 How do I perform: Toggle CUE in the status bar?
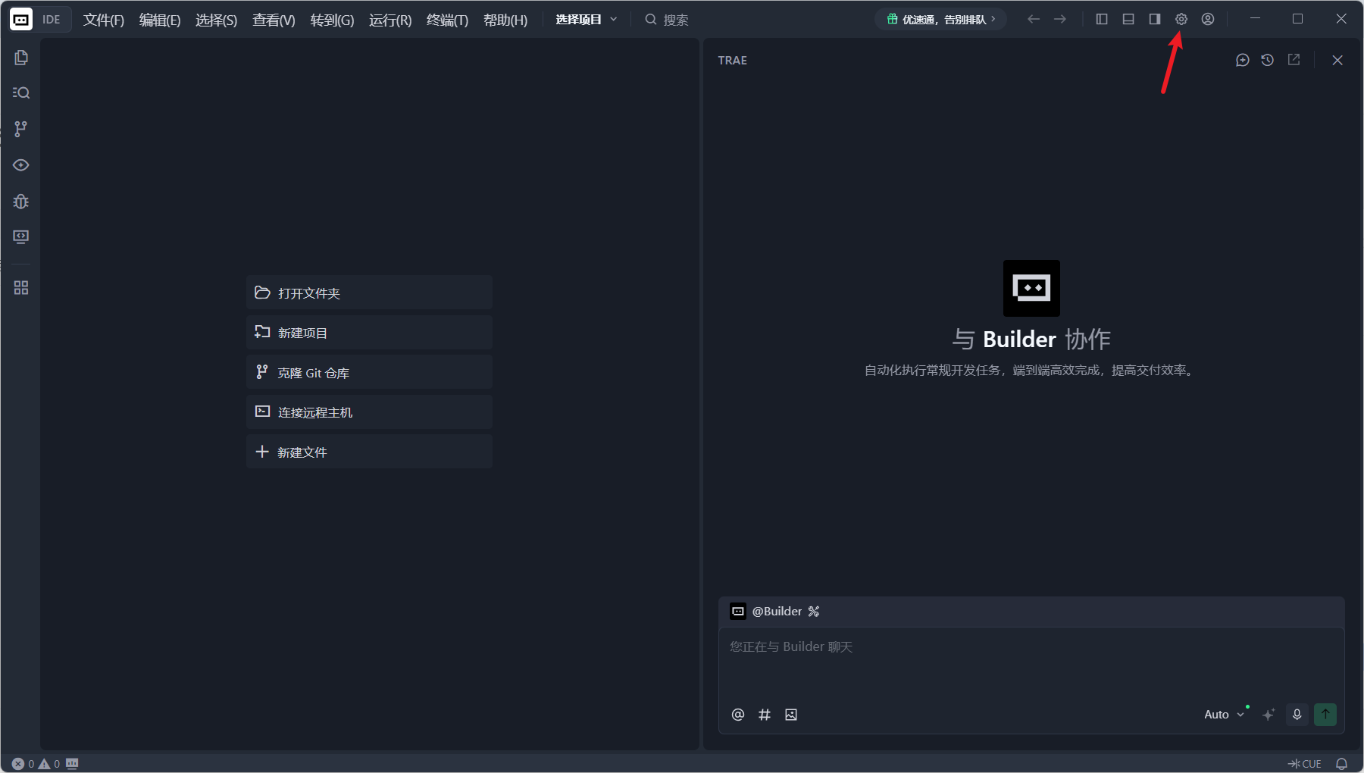click(1305, 764)
